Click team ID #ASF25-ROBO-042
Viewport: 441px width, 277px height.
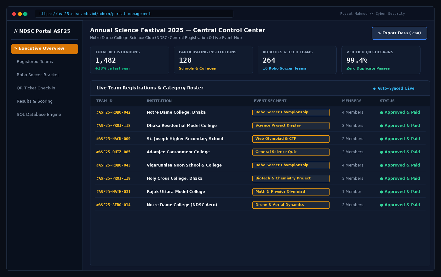113,112
